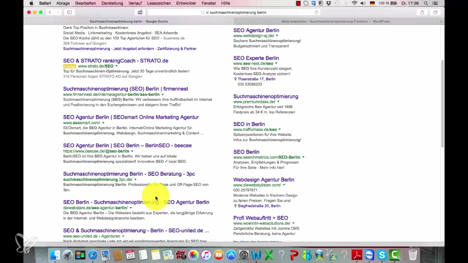
Task: Open Launchpad rocket icon in the dock
Action: coord(67,255)
